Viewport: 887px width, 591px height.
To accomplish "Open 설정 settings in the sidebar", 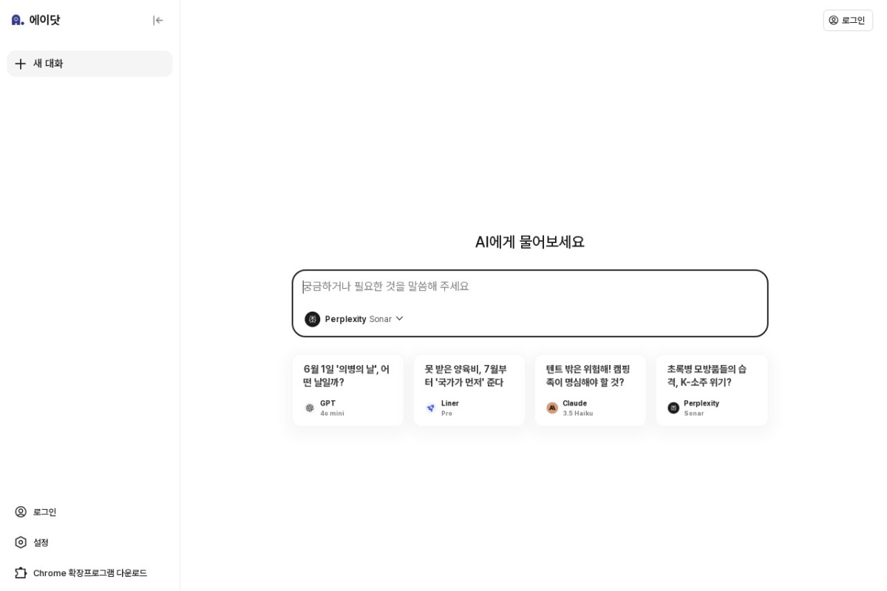I will [x=41, y=542].
